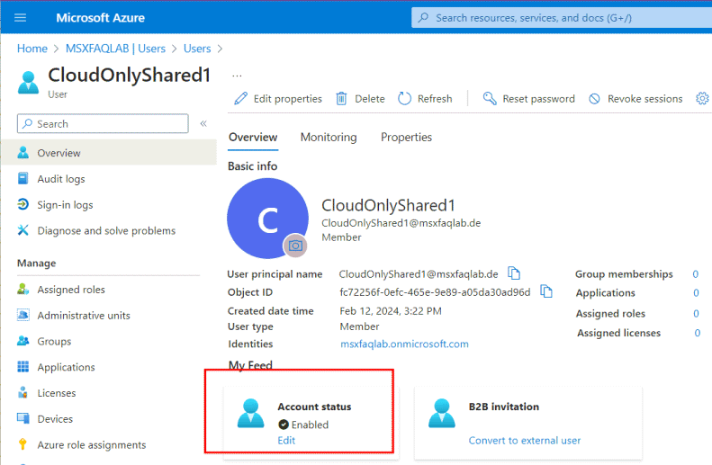The width and height of the screenshot is (712, 465).
Task: Open MSXFAQLAB | Users breadcrumb
Action: (115, 49)
